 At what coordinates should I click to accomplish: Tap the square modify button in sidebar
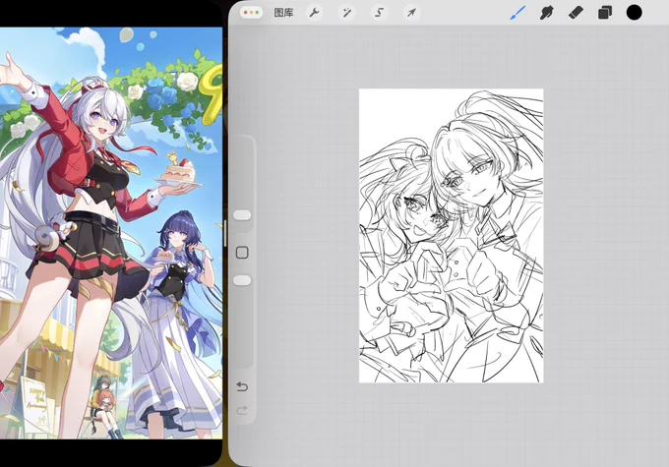(242, 253)
